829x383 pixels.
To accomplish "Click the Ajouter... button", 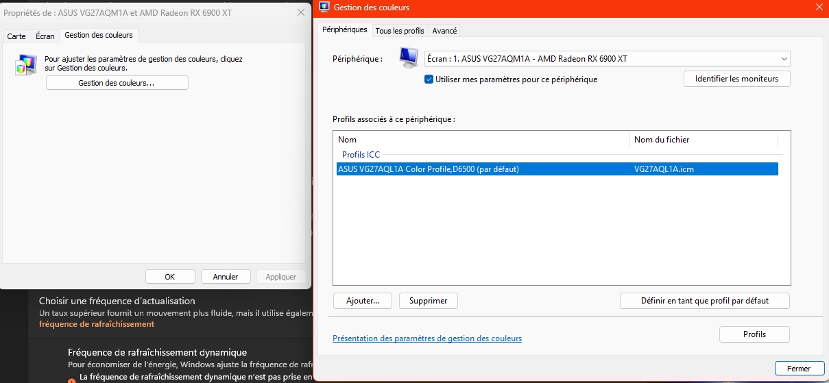I will click(x=362, y=301).
